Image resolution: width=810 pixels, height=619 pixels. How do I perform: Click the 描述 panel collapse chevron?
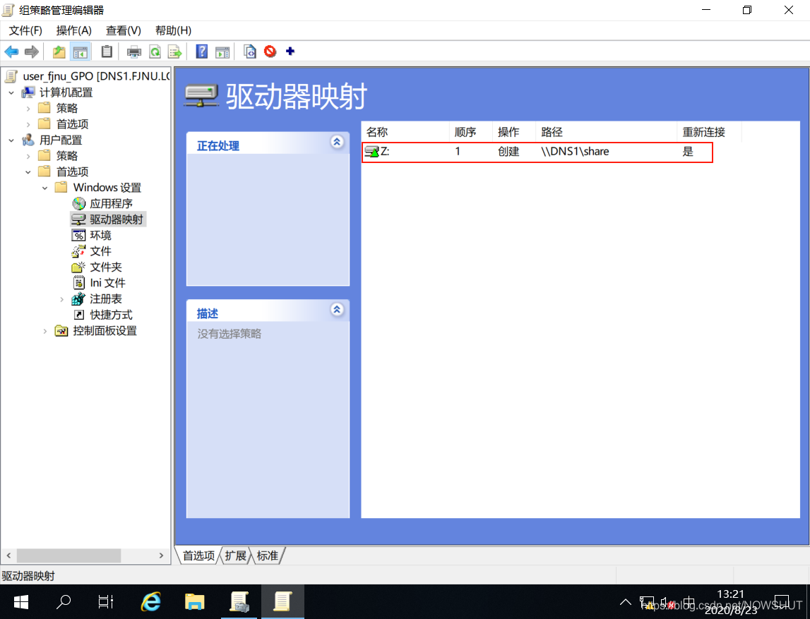pos(338,310)
